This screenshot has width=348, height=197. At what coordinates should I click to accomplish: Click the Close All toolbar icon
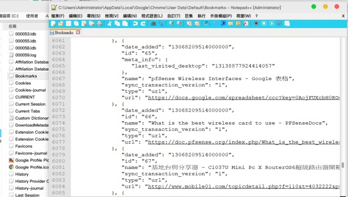(x=92, y=24)
